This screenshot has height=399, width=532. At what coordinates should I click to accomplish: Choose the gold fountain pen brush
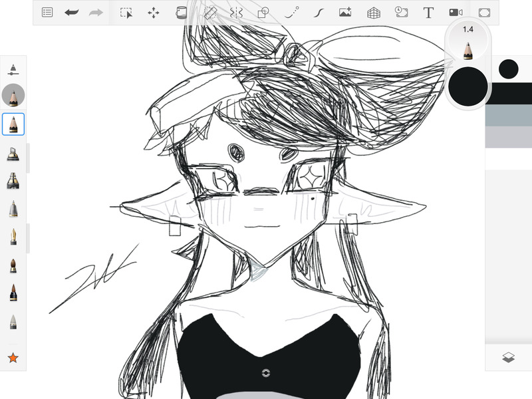13,237
